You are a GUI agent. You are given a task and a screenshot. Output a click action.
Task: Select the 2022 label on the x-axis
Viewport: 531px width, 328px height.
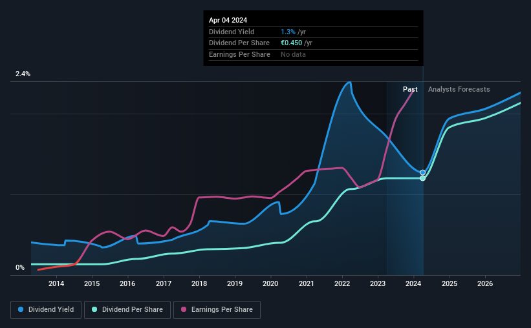(x=342, y=283)
